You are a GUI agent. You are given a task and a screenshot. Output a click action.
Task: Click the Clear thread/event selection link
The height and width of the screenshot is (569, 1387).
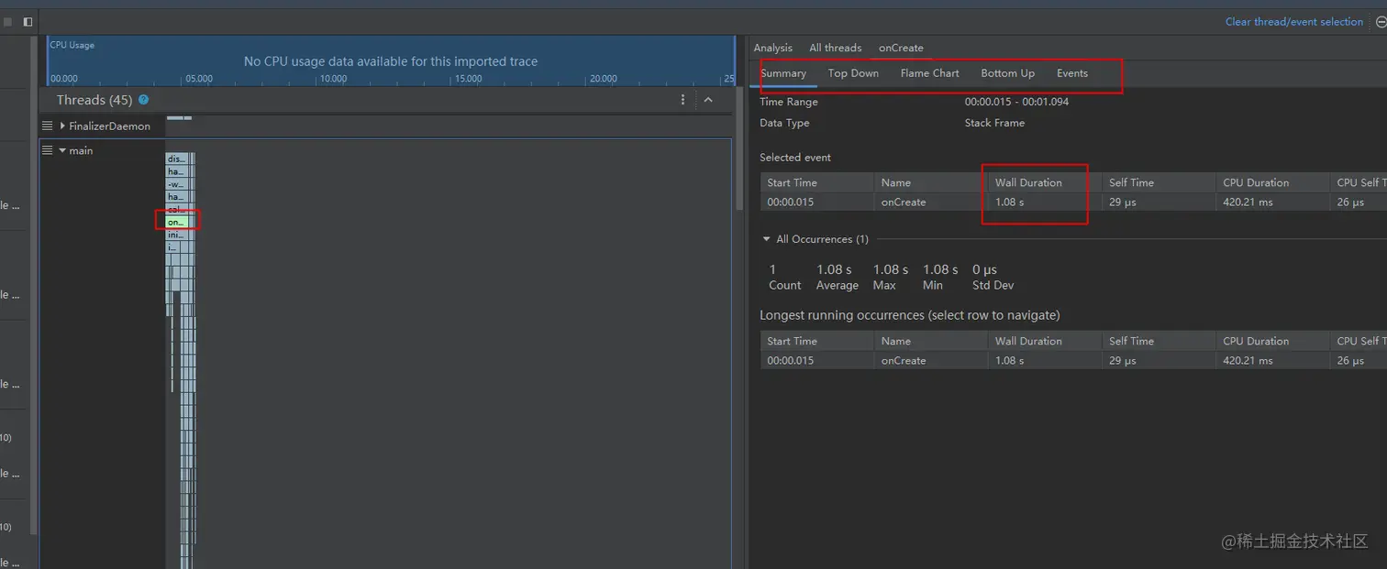[x=1294, y=22]
